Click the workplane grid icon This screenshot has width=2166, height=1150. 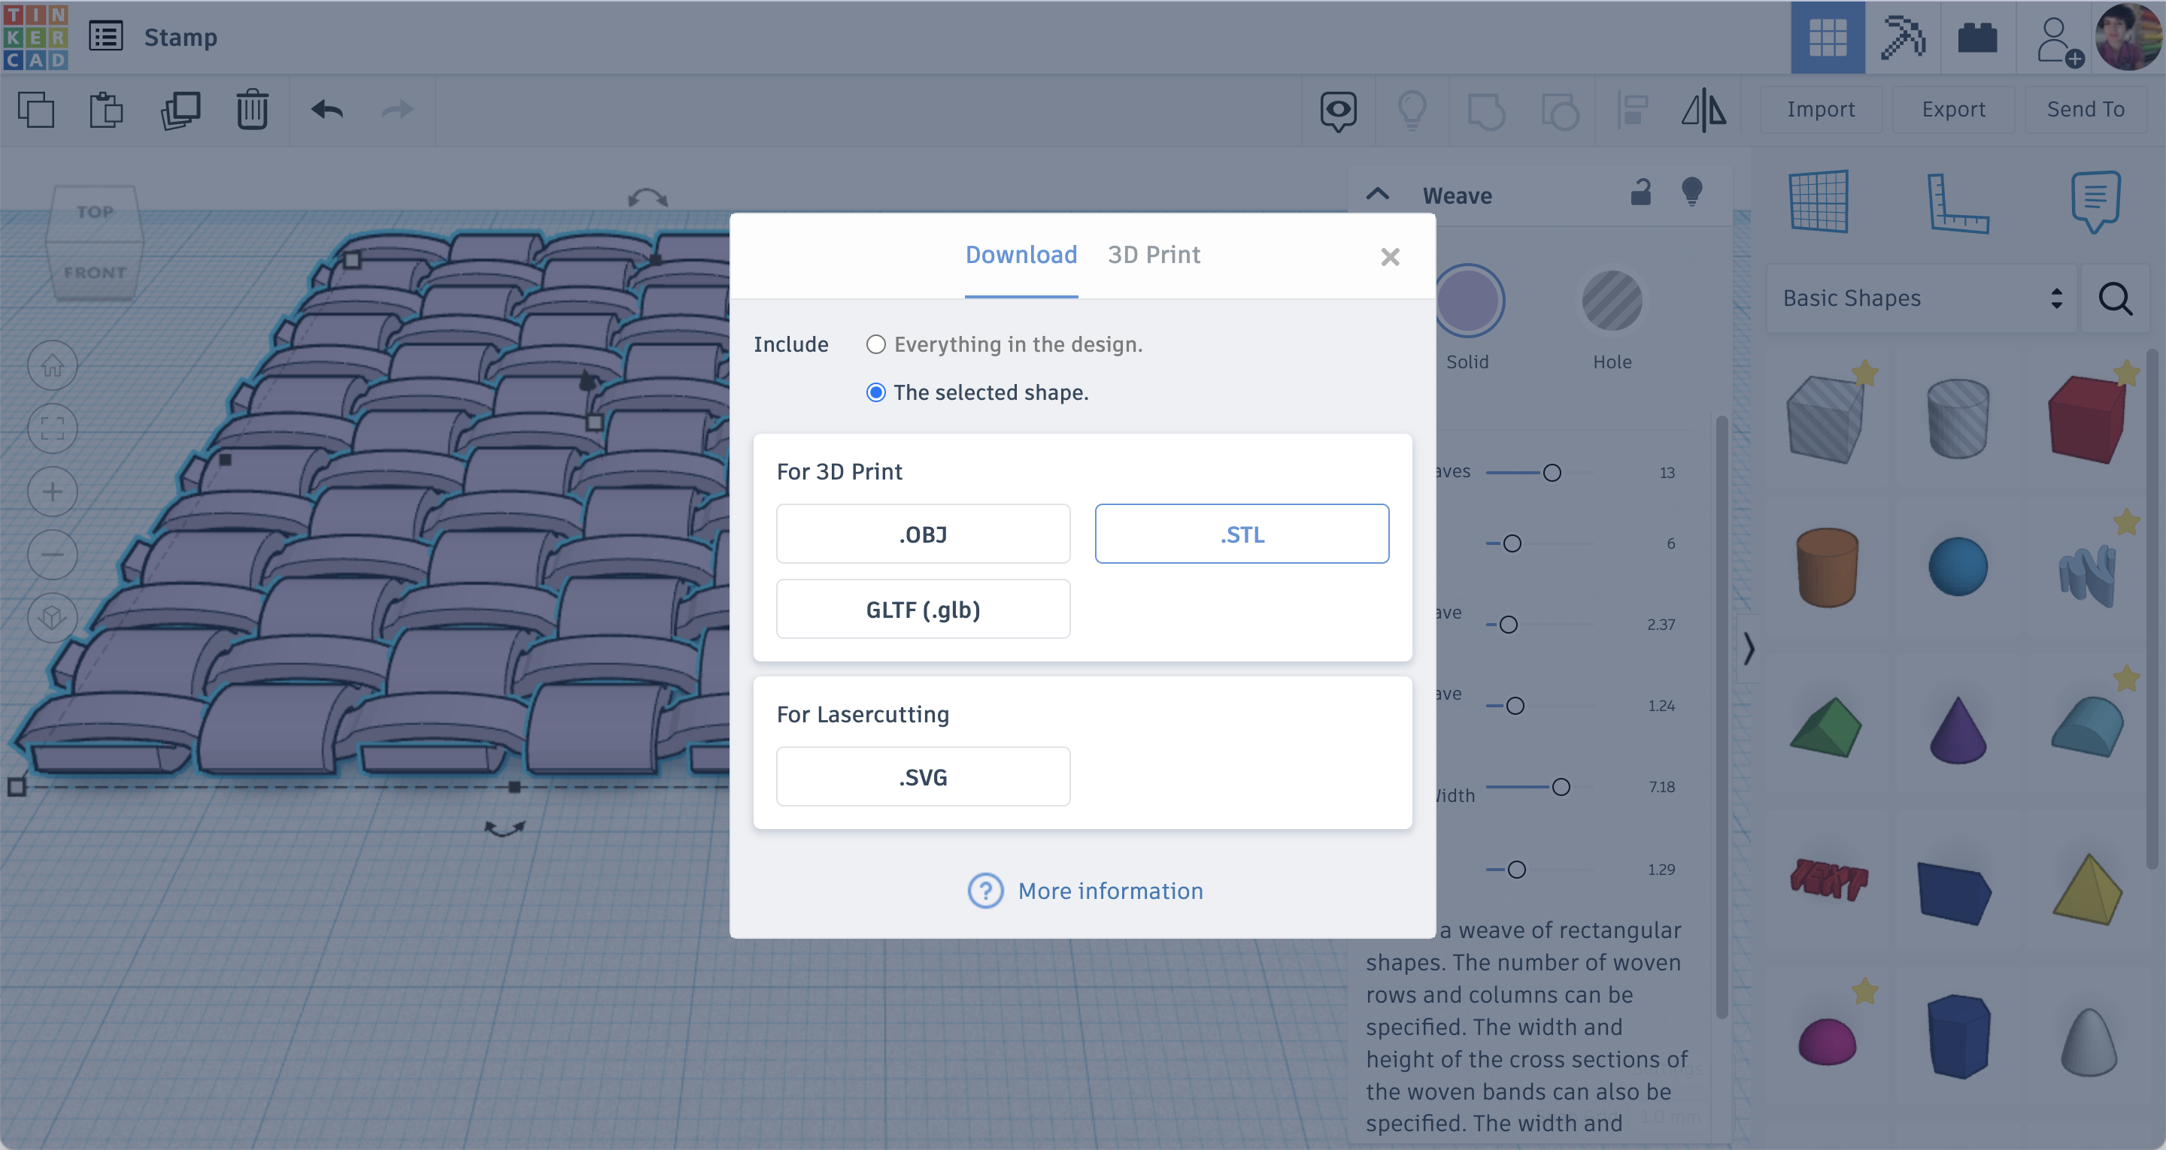pyautogui.click(x=1819, y=201)
